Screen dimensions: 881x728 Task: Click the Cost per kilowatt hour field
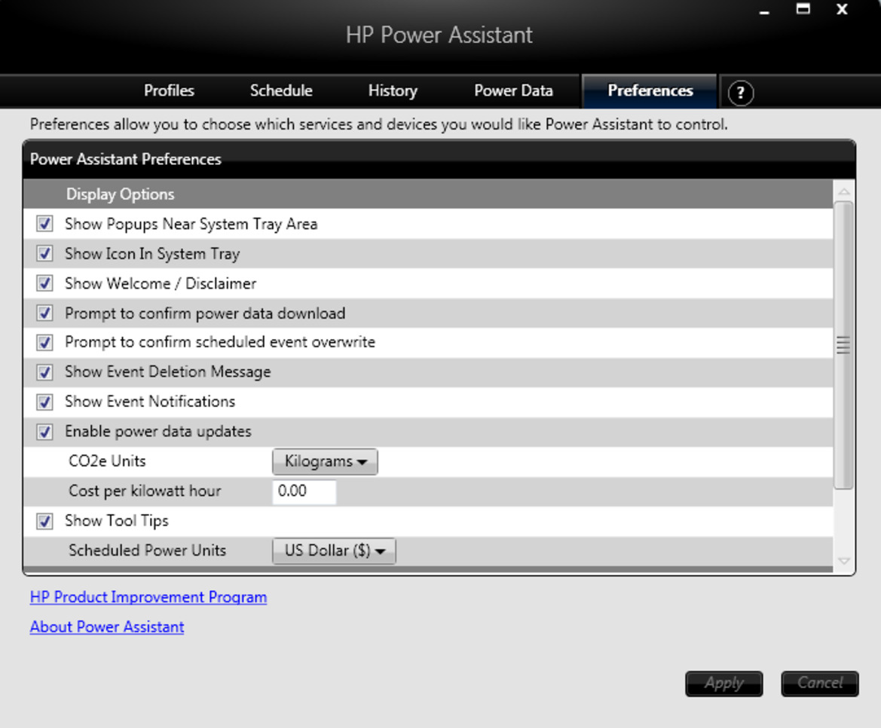click(x=304, y=491)
